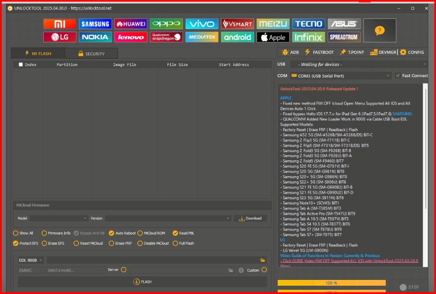436x294 pixels.
Task: Enable the MiCloud ROM option
Action: pos(140,233)
